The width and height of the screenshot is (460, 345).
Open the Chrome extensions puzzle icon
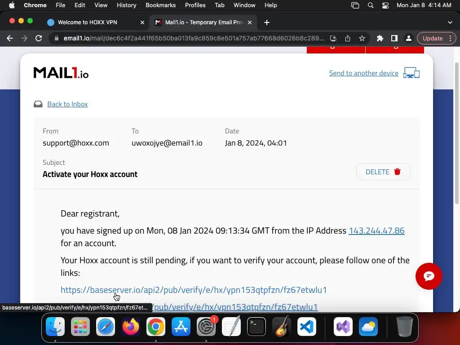tap(380, 39)
